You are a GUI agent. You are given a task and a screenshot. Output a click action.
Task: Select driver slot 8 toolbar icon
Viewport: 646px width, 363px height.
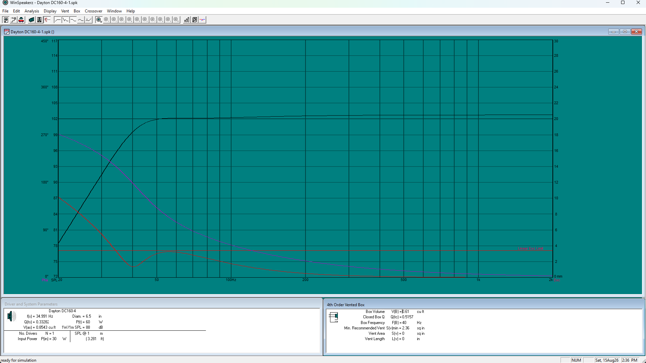pos(160,20)
